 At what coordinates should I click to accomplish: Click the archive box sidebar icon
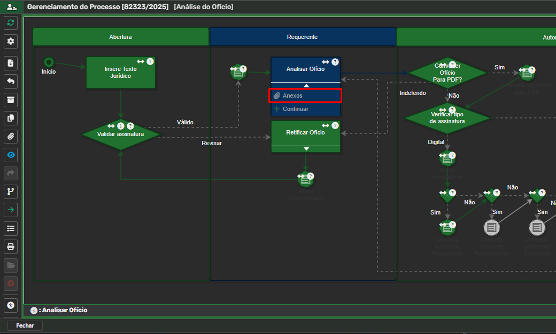[11, 100]
